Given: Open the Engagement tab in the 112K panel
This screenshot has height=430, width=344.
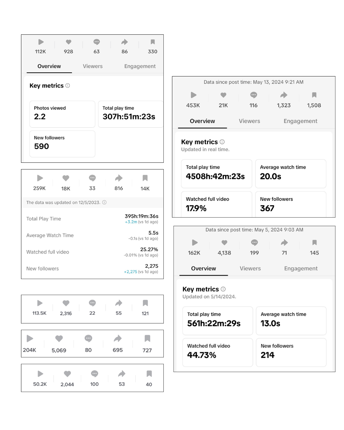Looking at the screenshot, I should coord(140,66).
